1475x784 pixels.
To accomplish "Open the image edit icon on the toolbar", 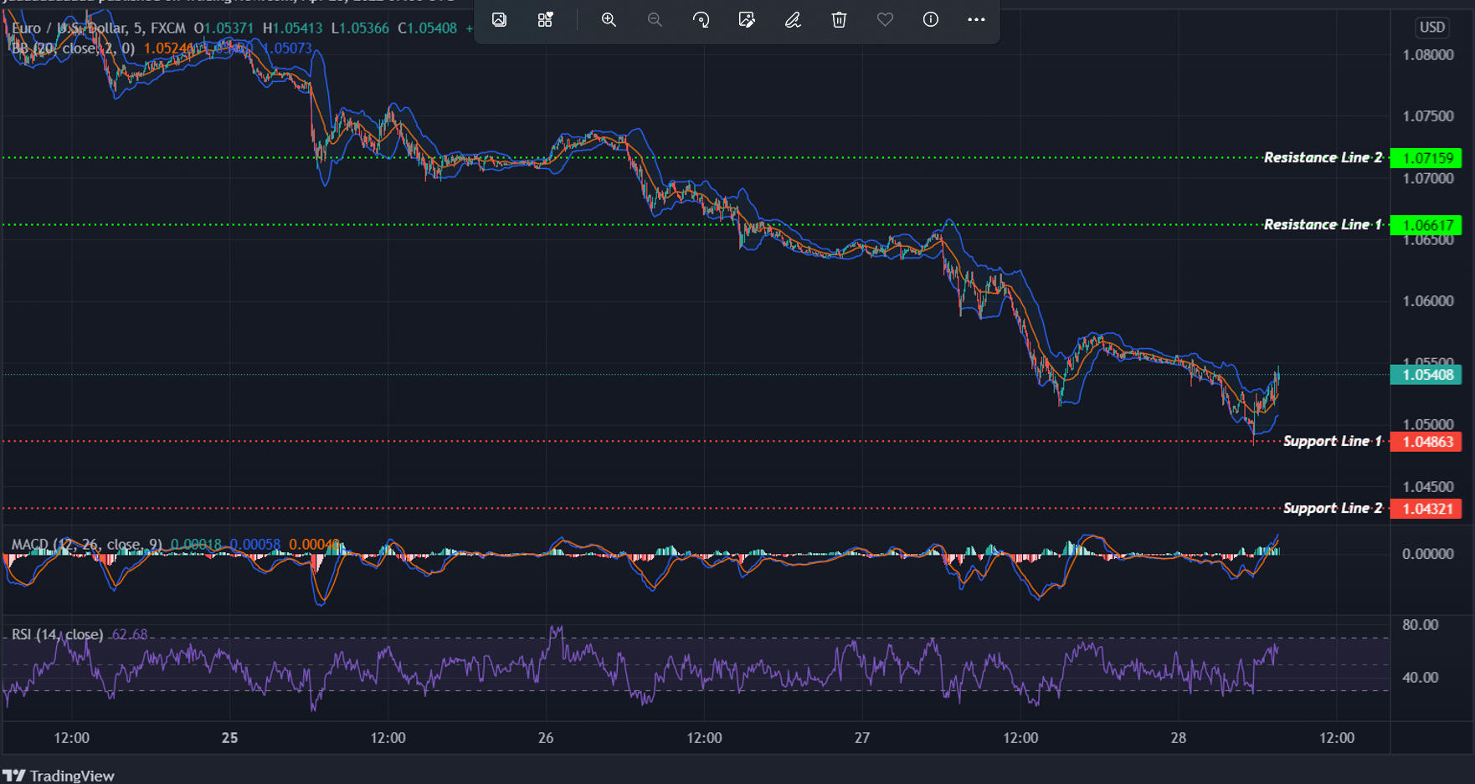I will pos(746,19).
